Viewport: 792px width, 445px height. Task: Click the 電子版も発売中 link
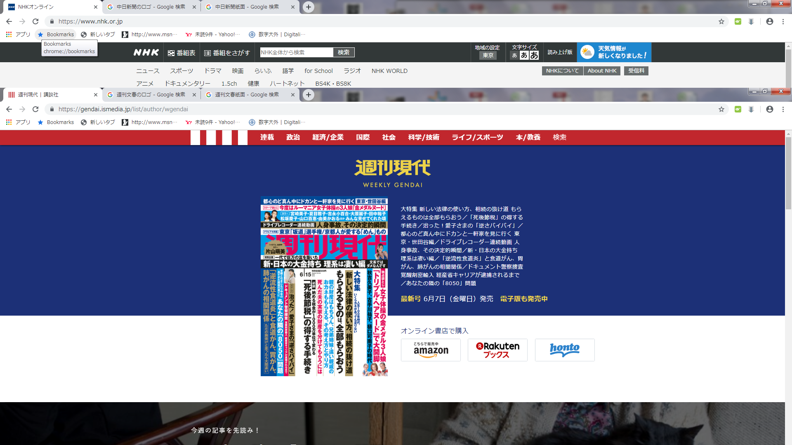tap(524, 299)
